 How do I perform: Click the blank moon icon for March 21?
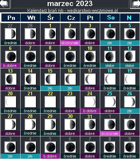(x=30, y=102)
